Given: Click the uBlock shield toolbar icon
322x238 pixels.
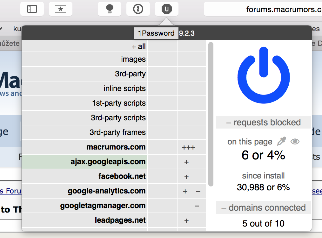Looking at the screenshot, I should point(166,9).
